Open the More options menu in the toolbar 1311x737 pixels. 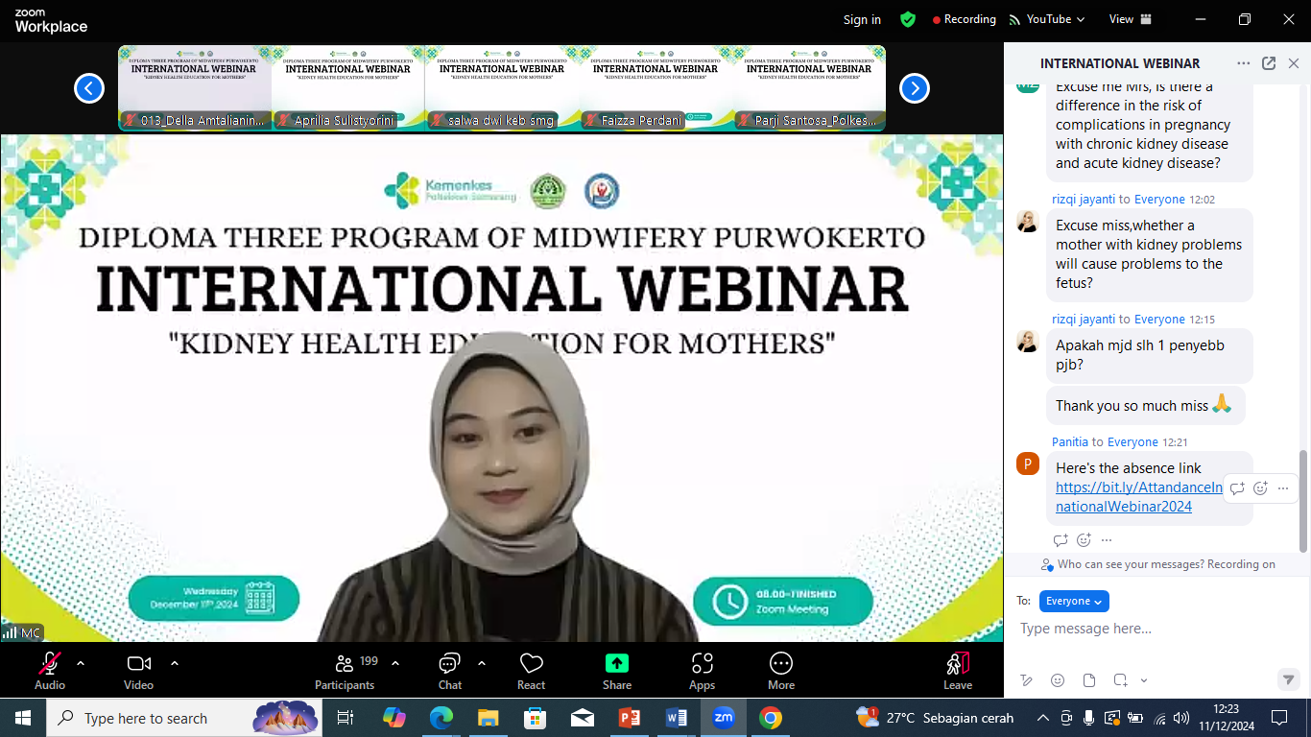click(x=781, y=670)
